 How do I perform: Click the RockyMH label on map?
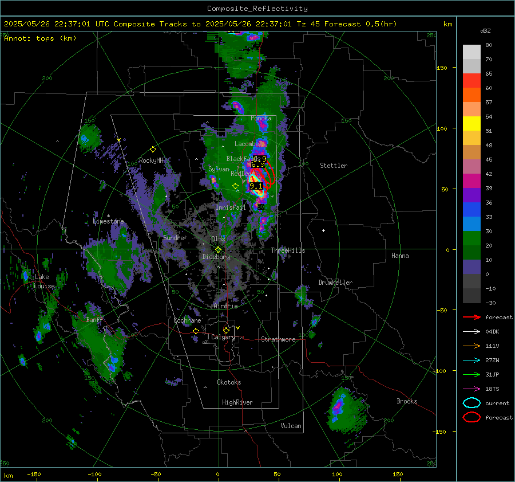[151, 160]
